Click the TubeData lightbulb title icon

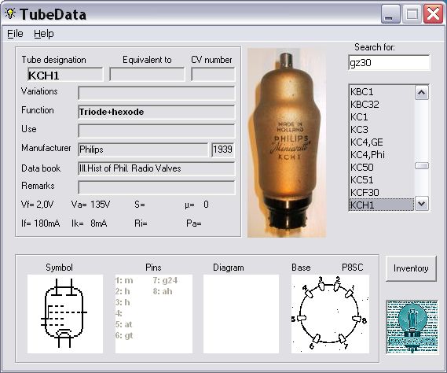click(x=10, y=13)
